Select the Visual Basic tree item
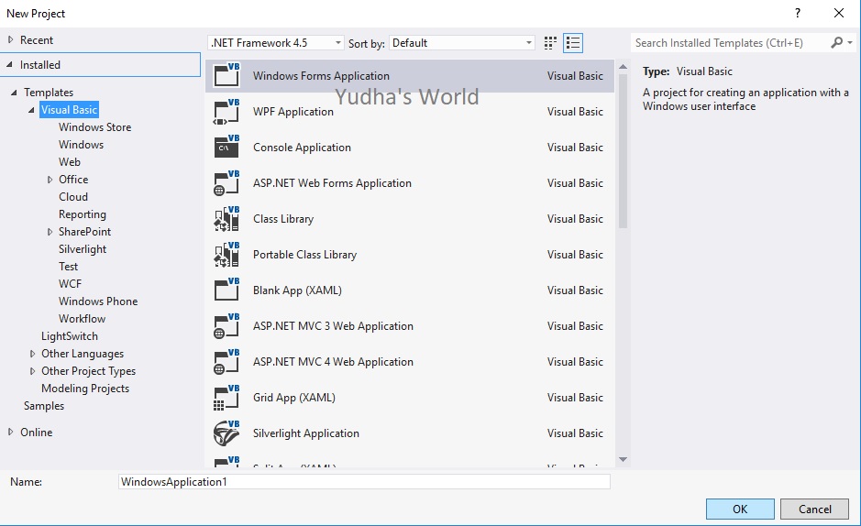This screenshot has width=861, height=526. click(x=69, y=110)
